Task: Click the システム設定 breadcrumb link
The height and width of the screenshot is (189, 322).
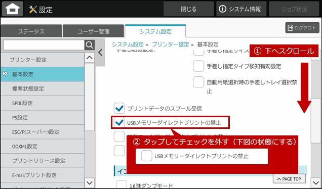Action: pos(128,44)
